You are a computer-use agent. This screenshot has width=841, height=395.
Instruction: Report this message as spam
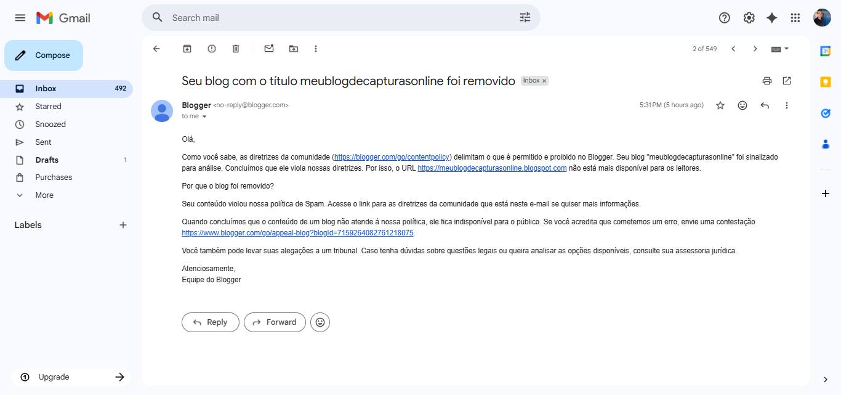click(212, 49)
